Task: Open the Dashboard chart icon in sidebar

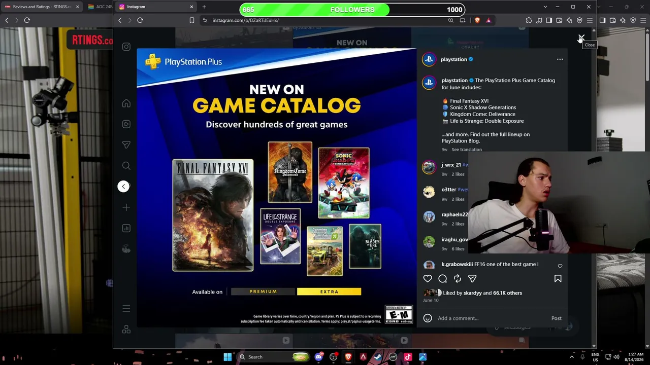Action: click(x=126, y=228)
